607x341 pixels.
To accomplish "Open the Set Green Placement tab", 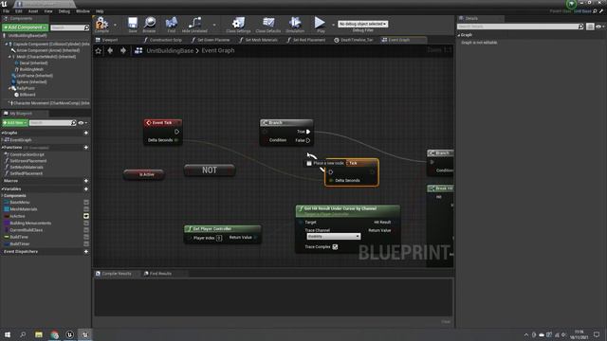I will coord(211,40).
